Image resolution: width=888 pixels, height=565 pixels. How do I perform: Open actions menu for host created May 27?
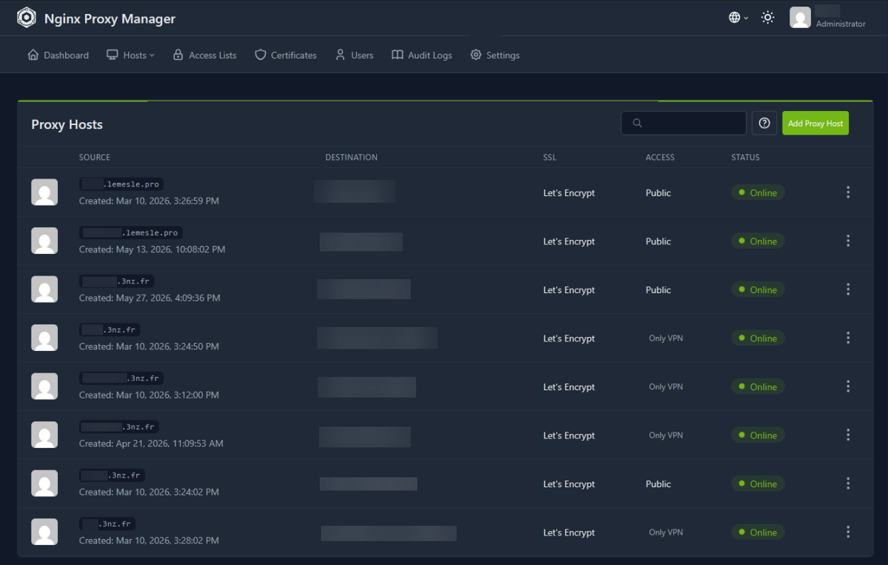click(x=848, y=289)
